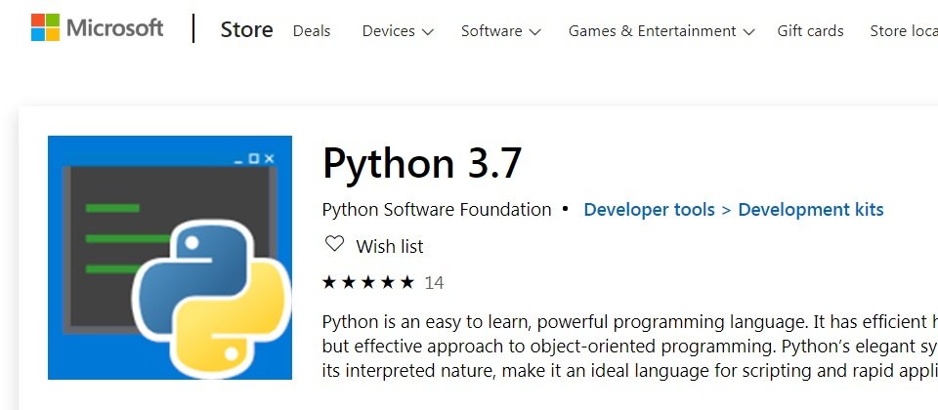The height and width of the screenshot is (410, 938).
Task: Click the Python description paragraph
Action: (x=630, y=347)
